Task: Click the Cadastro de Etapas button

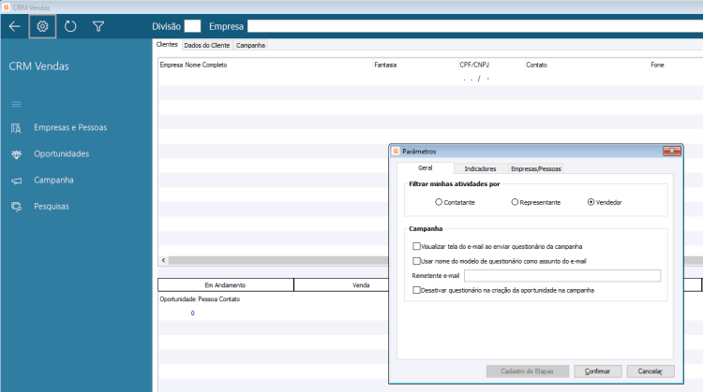Action: pos(527,371)
